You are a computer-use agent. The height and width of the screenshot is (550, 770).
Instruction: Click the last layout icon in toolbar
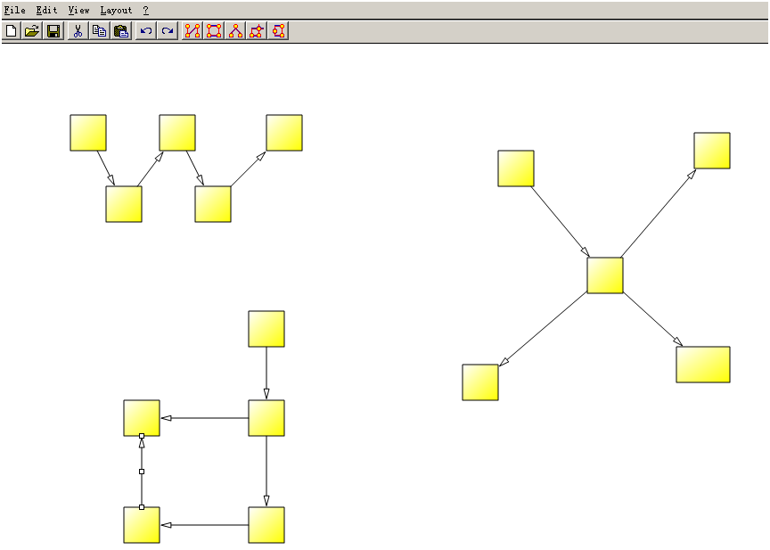[278, 31]
